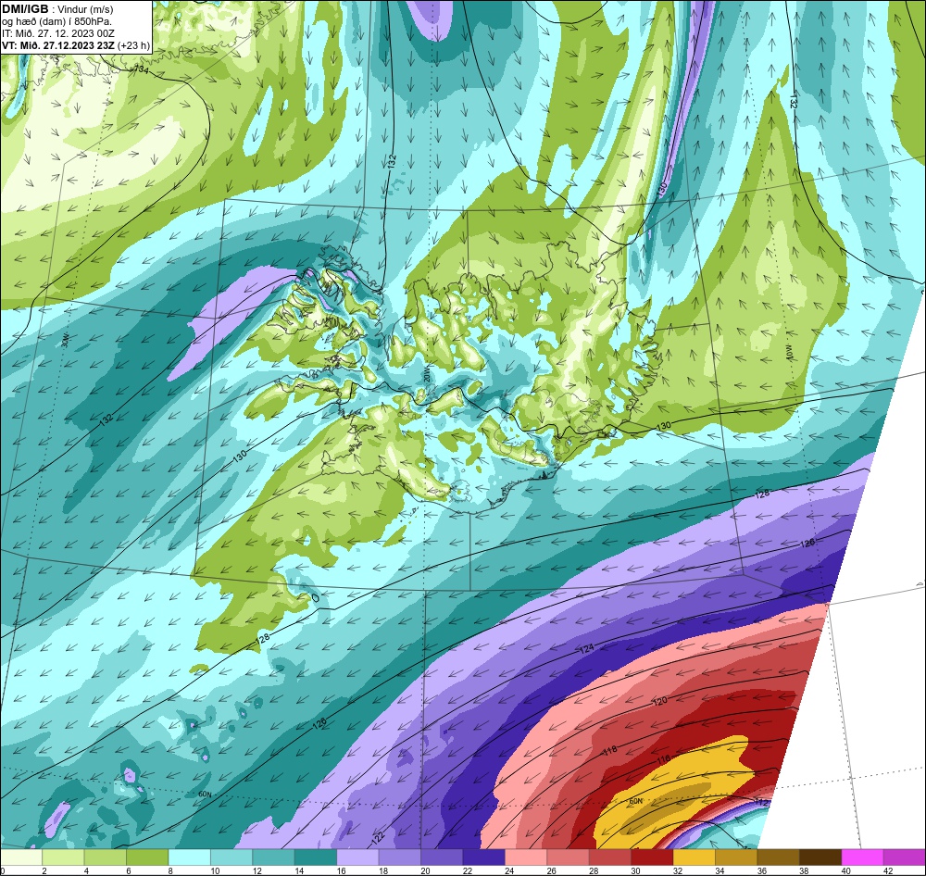Click the legend value 42
The image size is (926, 876).
(x=887, y=870)
